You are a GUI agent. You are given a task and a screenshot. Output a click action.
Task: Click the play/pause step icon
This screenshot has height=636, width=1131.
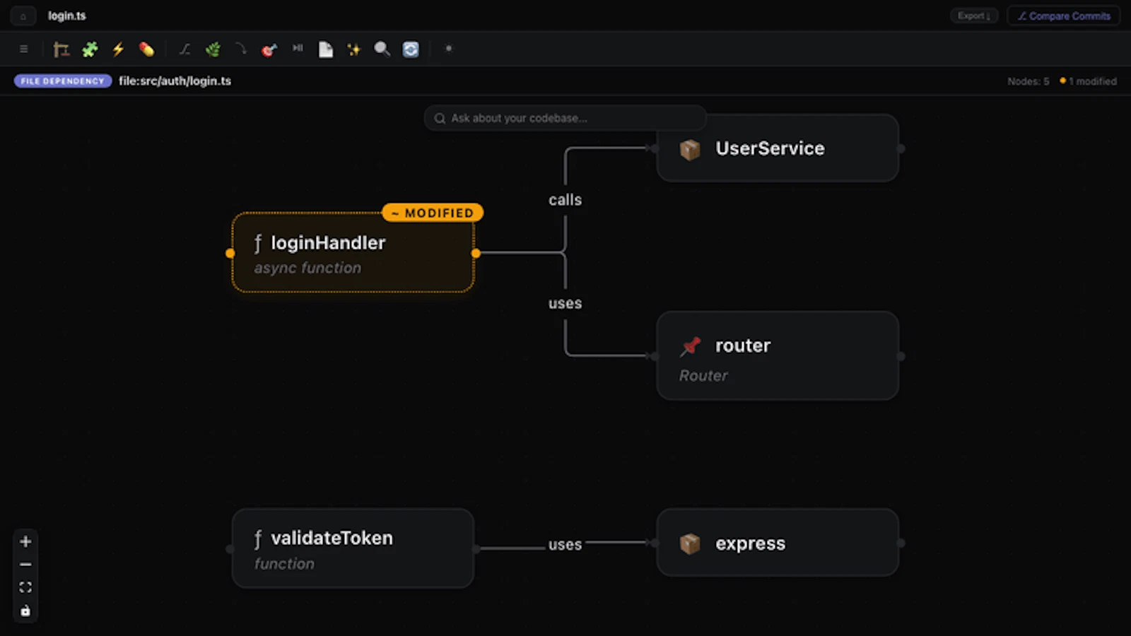point(298,49)
